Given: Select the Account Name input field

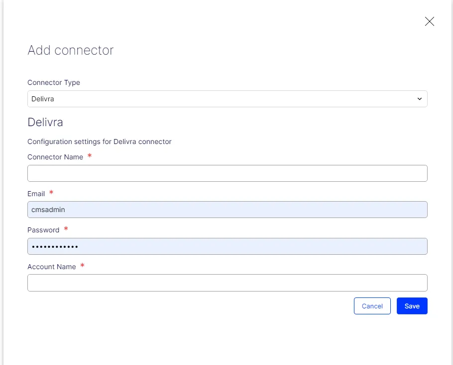Looking at the screenshot, I should coord(227,283).
